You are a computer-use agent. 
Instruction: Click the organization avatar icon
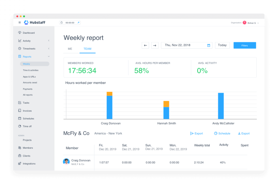coord(244,23)
